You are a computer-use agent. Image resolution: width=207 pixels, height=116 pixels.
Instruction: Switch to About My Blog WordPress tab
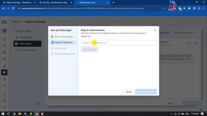click(19, 3)
